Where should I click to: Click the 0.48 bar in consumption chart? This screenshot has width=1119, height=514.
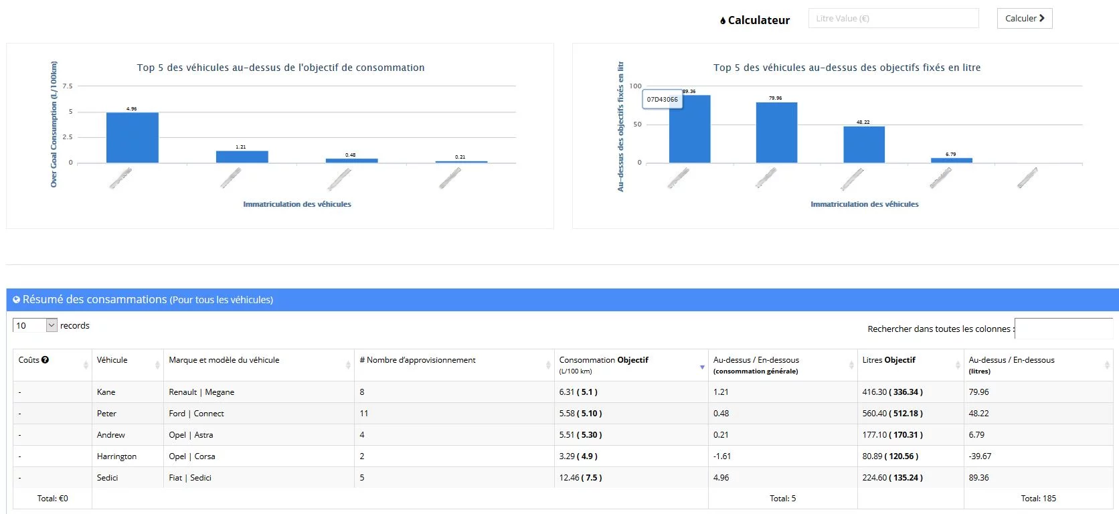tap(352, 161)
